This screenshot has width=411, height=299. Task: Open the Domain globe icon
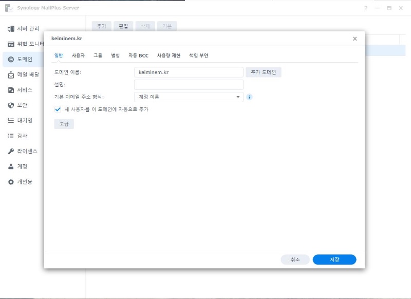click(11, 59)
